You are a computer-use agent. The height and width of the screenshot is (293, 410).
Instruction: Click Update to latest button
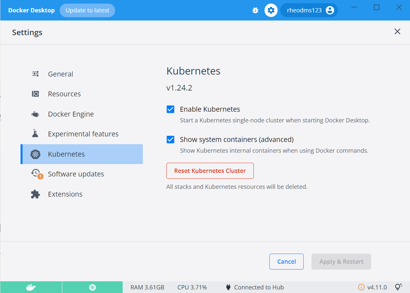(87, 10)
